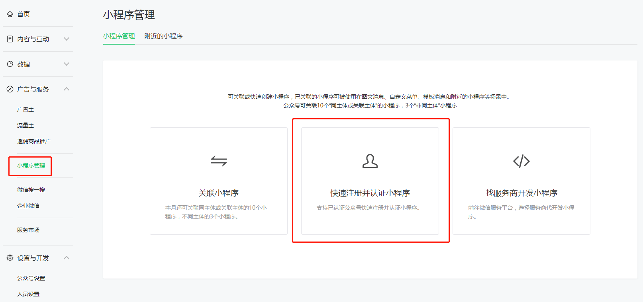The image size is (643, 302).
Task: Collapse the 设置与开发 section chevron
Action: tap(67, 258)
